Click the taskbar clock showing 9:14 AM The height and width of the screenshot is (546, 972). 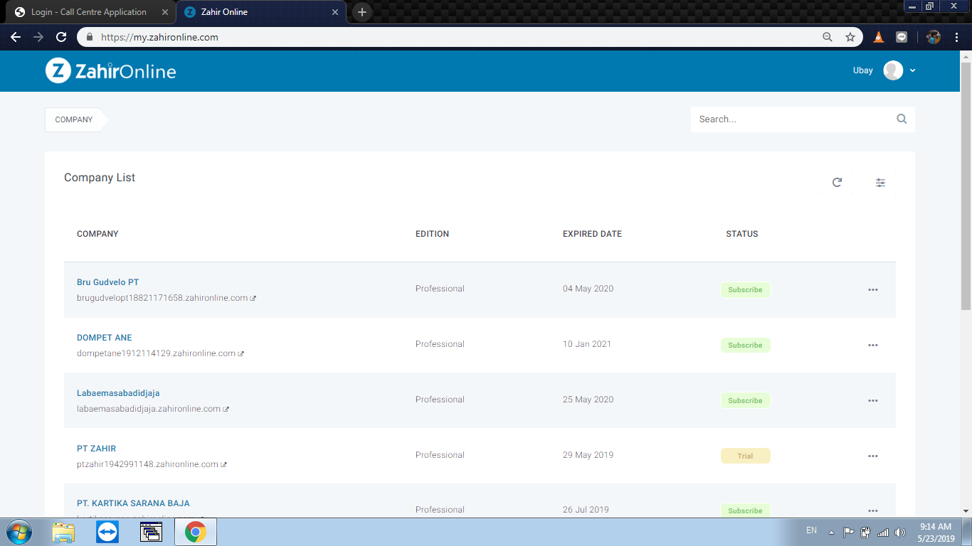pos(936,532)
